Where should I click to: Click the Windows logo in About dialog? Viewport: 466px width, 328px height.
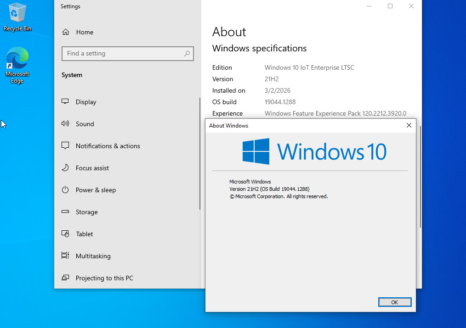(x=256, y=151)
